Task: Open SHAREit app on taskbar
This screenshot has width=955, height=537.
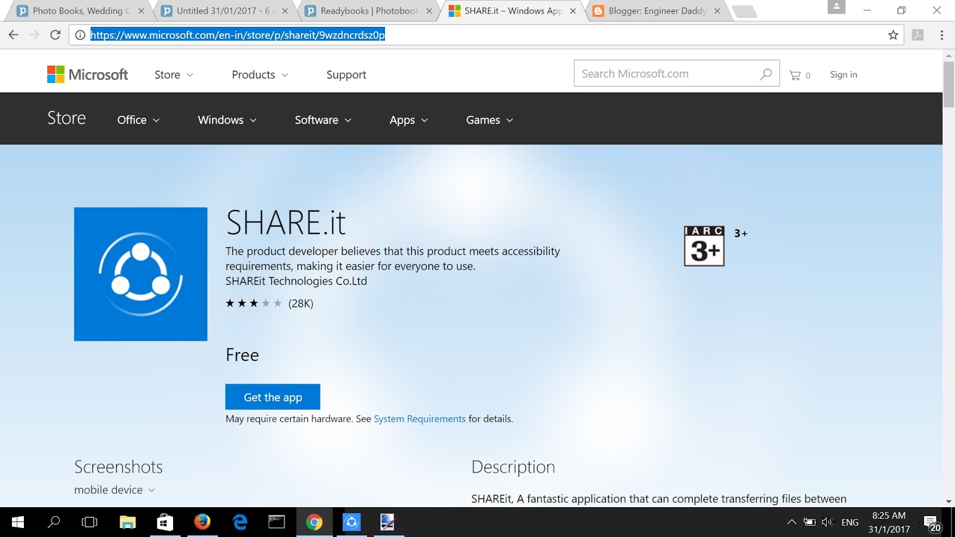Action: tap(352, 522)
